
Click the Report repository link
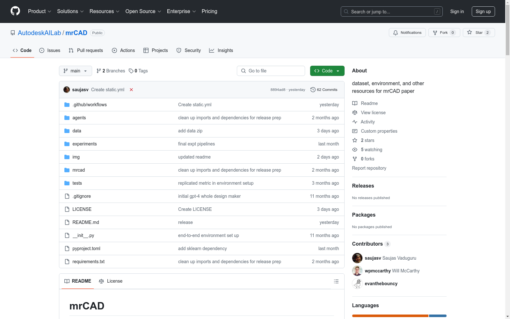[369, 168]
